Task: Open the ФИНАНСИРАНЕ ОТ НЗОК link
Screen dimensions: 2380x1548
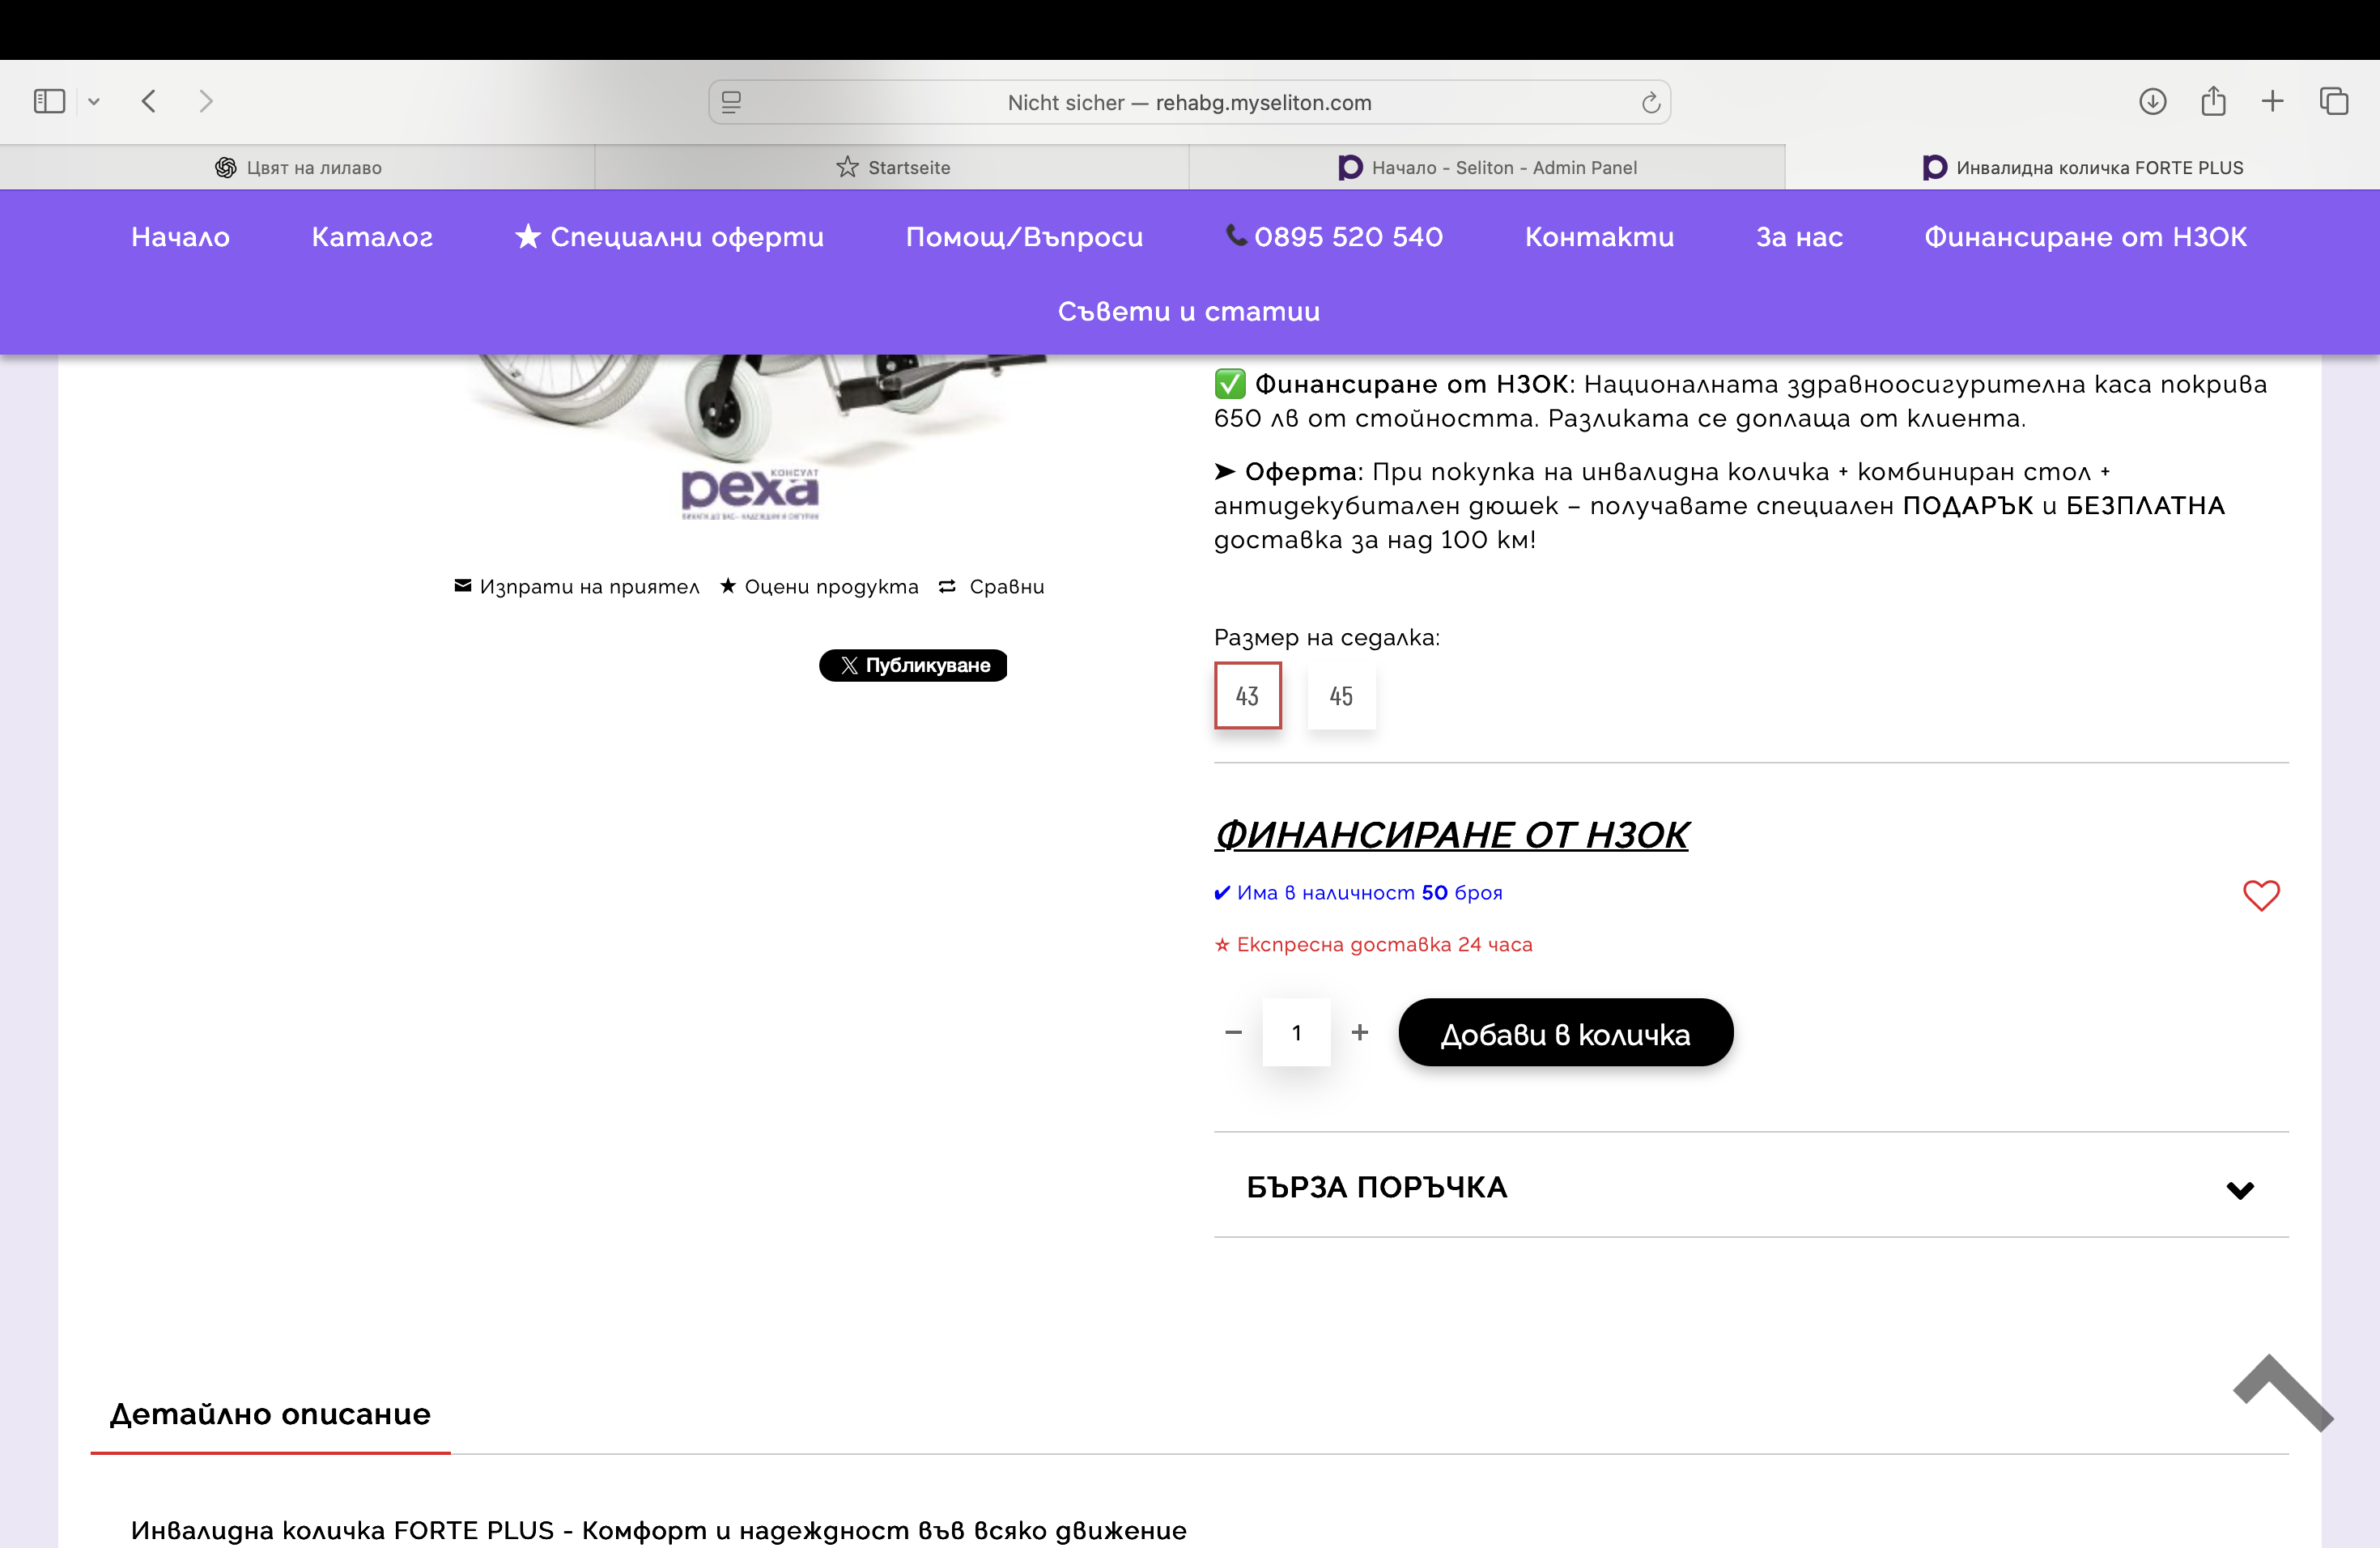Action: tap(1451, 835)
